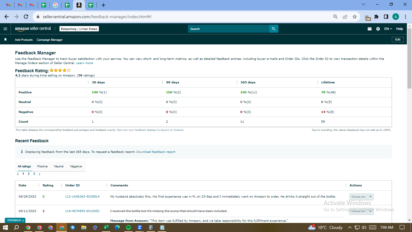Go to next feedback page arrow

pyautogui.click(x=40, y=174)
